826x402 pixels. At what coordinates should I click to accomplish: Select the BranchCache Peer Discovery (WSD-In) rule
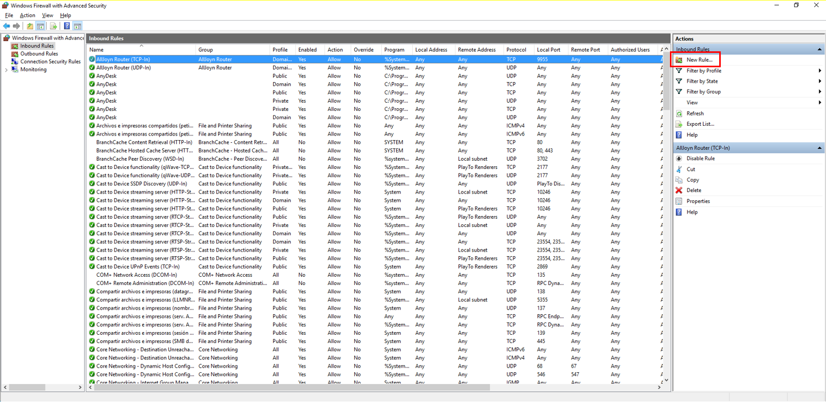point(140,159)
